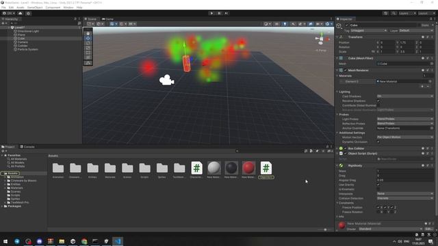
Task: Open the Layer dropdown
Action: point(416,30)
